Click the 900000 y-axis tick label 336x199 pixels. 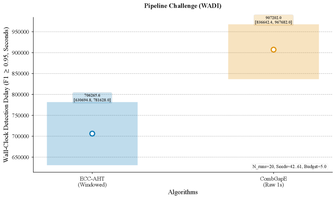19,53
